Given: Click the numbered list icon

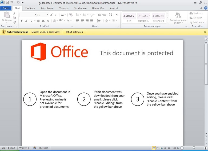Looking at the screenshot, I should 84,15.
